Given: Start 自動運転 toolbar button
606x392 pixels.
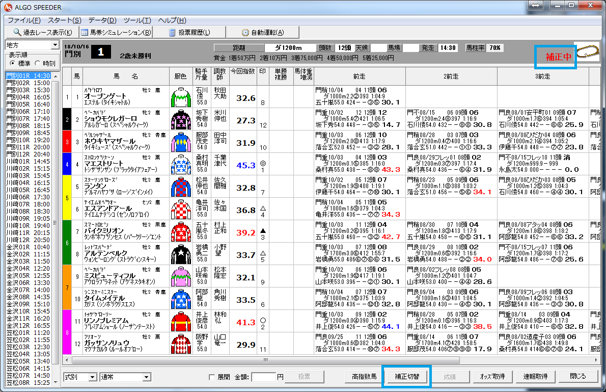Looking at the screenshot, I should click(x=263, y=33).
